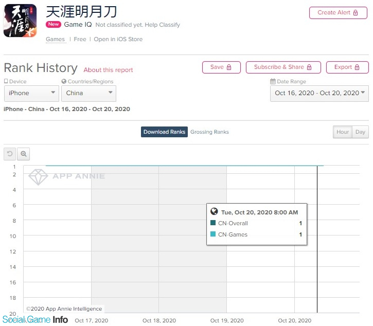Screen dimensions: 373x326
Task: Click the zoom-in magnifier icon
Action: (24, 154)
